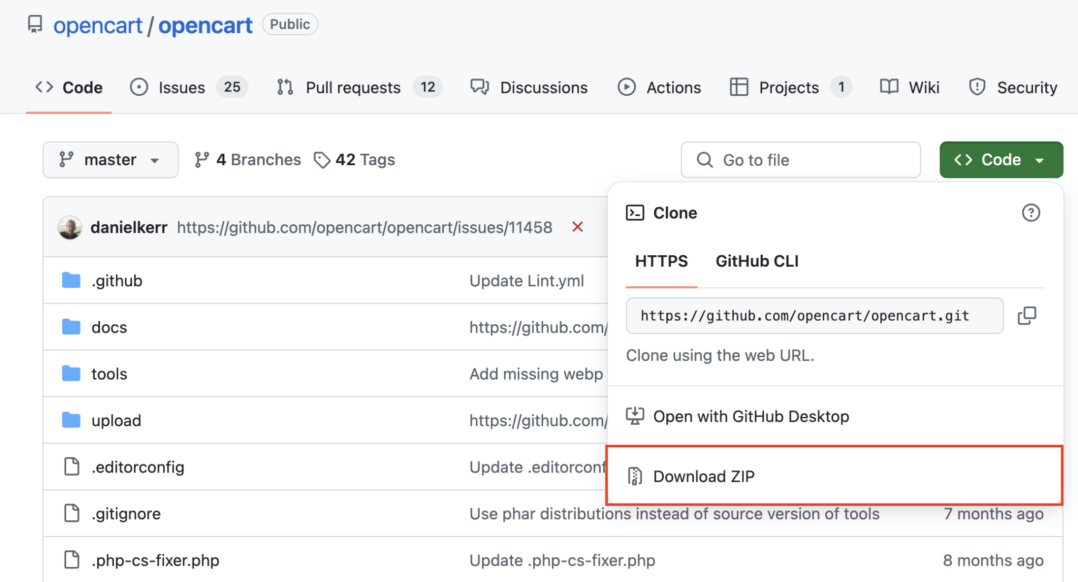
Task: Open clone help via the question mark icon
Action: (x=1031, y=213)
